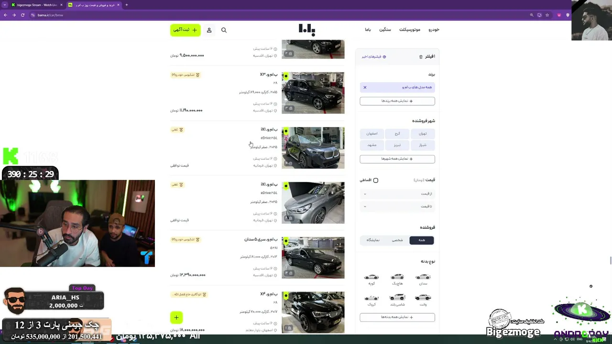Click the green ثبت آگهی post ad button
Viewport: 612px width, 344px height.
pos(186,30)
